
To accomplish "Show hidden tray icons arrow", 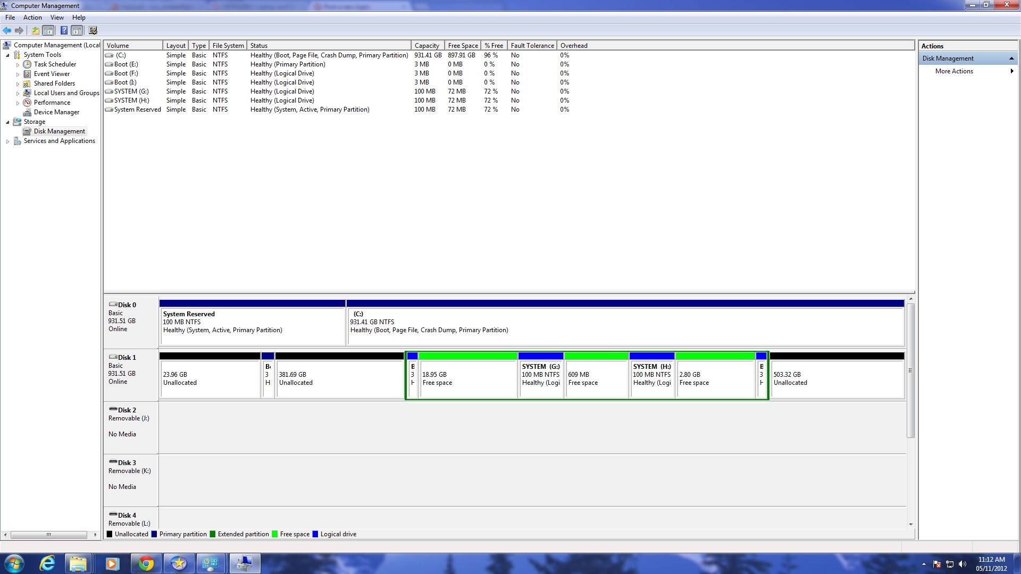I will pyautogui.click(x=924, y=564).
